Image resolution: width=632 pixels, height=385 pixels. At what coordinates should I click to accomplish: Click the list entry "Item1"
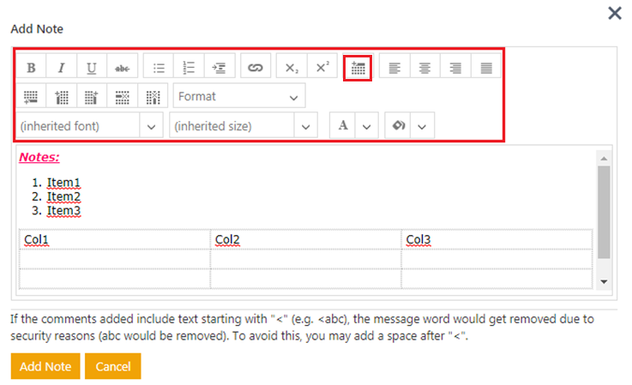(63, 183)
